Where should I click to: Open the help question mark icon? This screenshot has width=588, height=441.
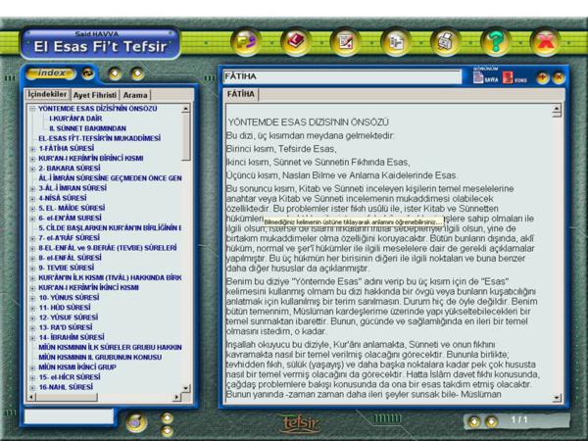(496, 42)
